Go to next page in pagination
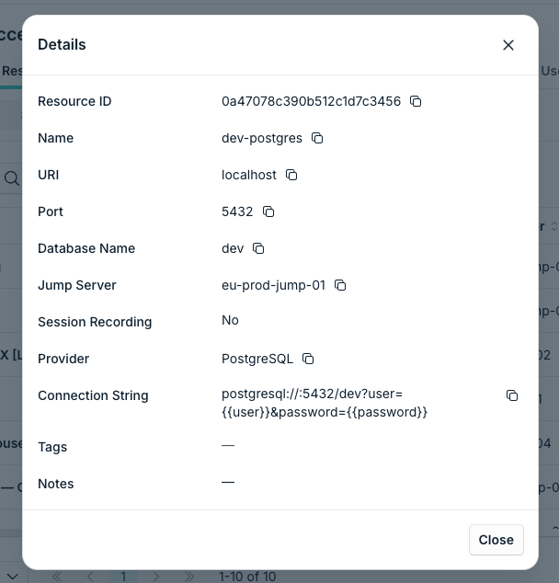 point(156,577)
